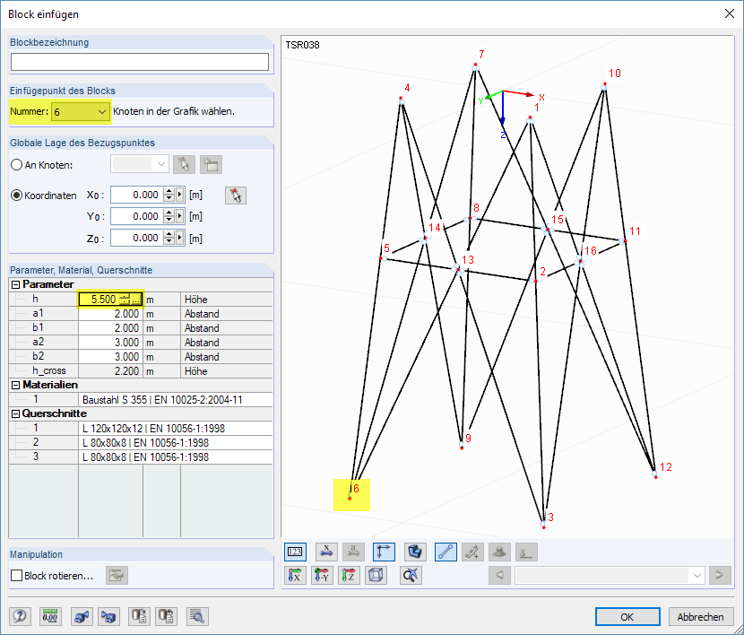This screenshot has height=635, width=744.
Task: Set view in X direction
Action: click(x=295, y=576)
